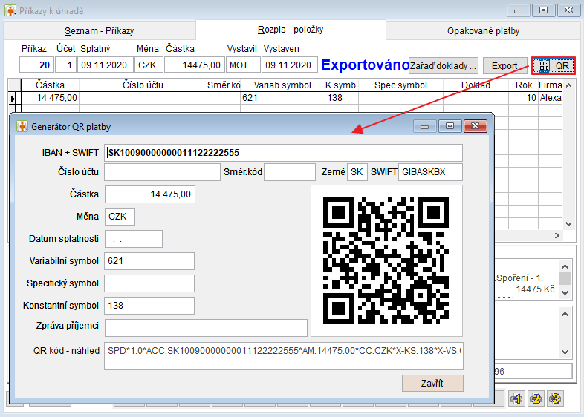Click down arrow of lower memo scrollbar
Screen dimensions: 584x417
tap(565, 352)
